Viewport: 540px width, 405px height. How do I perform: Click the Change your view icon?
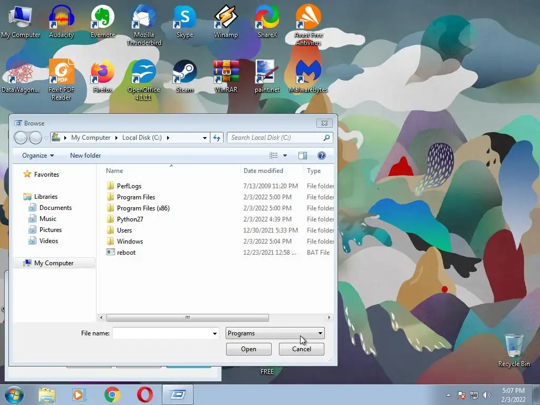coord(274,156)
